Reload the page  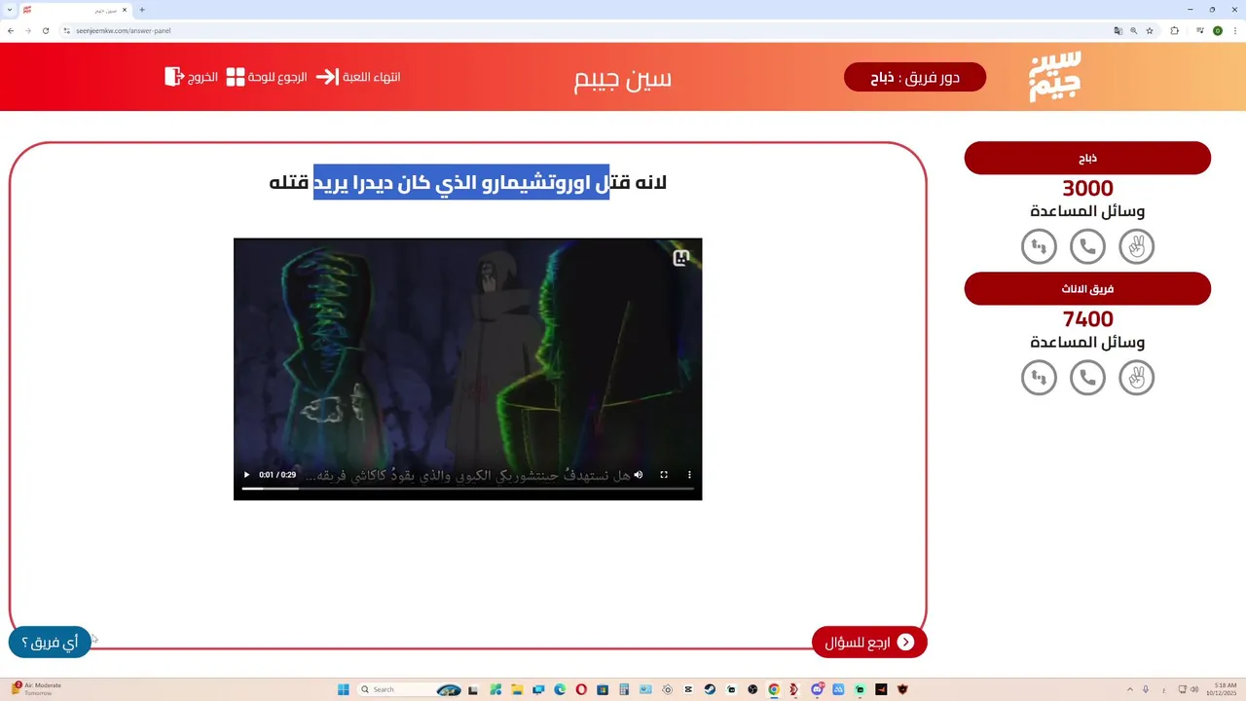point(45,30)
